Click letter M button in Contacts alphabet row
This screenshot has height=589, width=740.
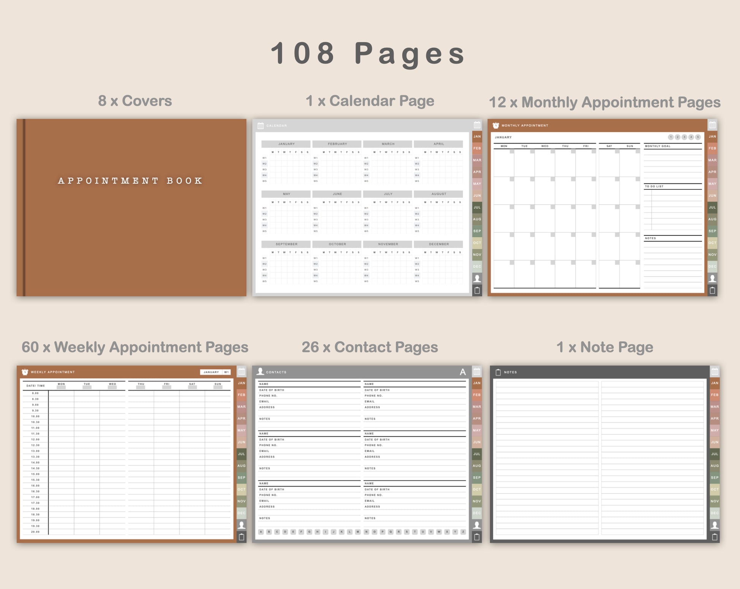pos(358,532)
